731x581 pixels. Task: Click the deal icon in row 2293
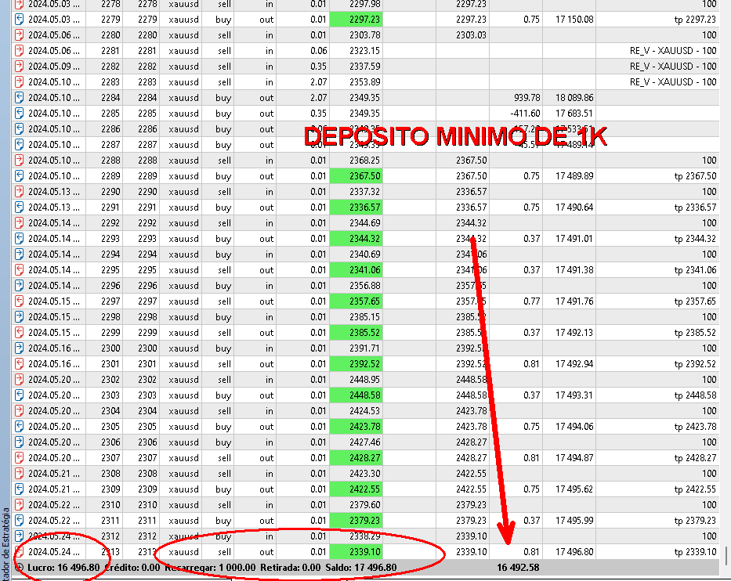[20, 239]
